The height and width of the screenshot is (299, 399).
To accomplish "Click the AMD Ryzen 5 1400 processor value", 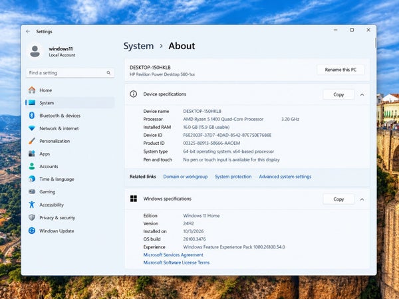I will pos(223,119).
